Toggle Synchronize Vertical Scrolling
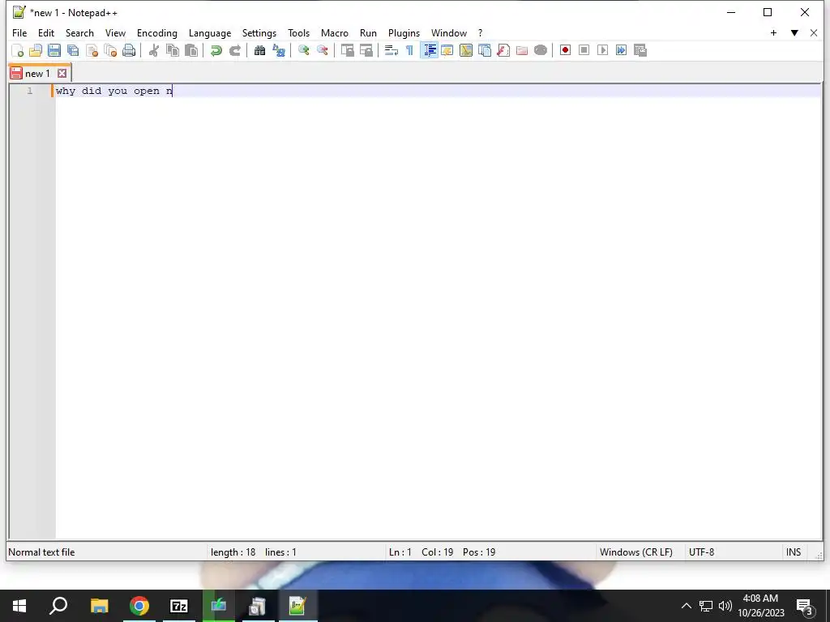This screenshot has width=830, height=622. 347,50
